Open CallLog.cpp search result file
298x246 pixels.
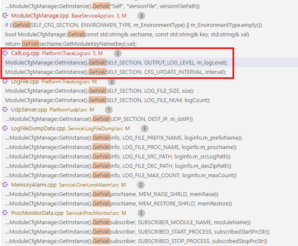25,53
